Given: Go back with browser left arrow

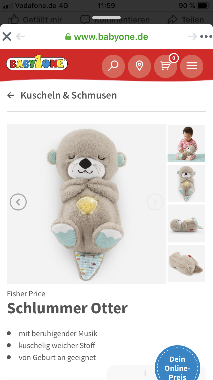Looking at the screenshot, I should pyautogui.click(x=20, y=36).
